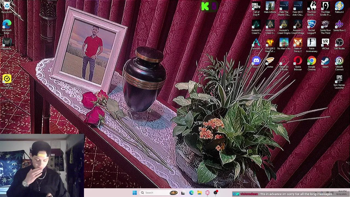Select the Vortex mod manager icon

pyautogui.click(x=270, y=62)
